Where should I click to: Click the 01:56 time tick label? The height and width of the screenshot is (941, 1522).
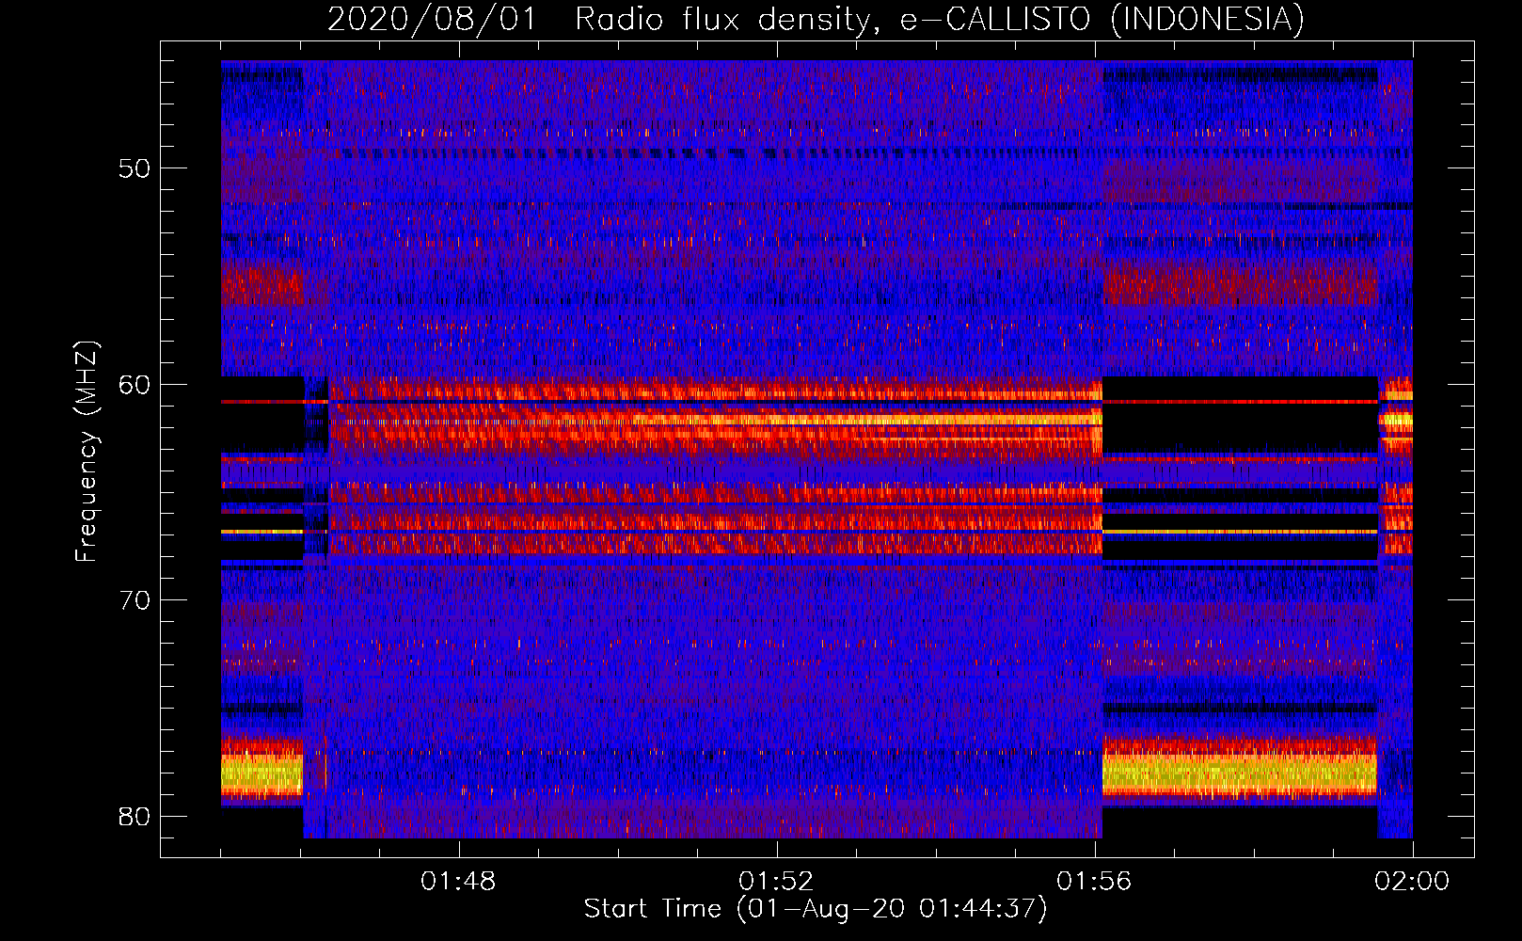tap(1094, 882)
